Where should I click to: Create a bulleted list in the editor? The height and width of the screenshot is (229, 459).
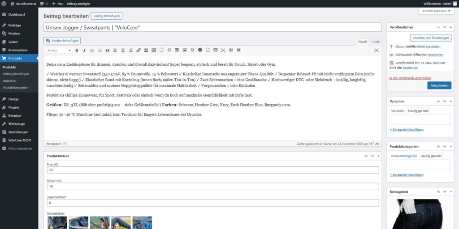point(92,50)
